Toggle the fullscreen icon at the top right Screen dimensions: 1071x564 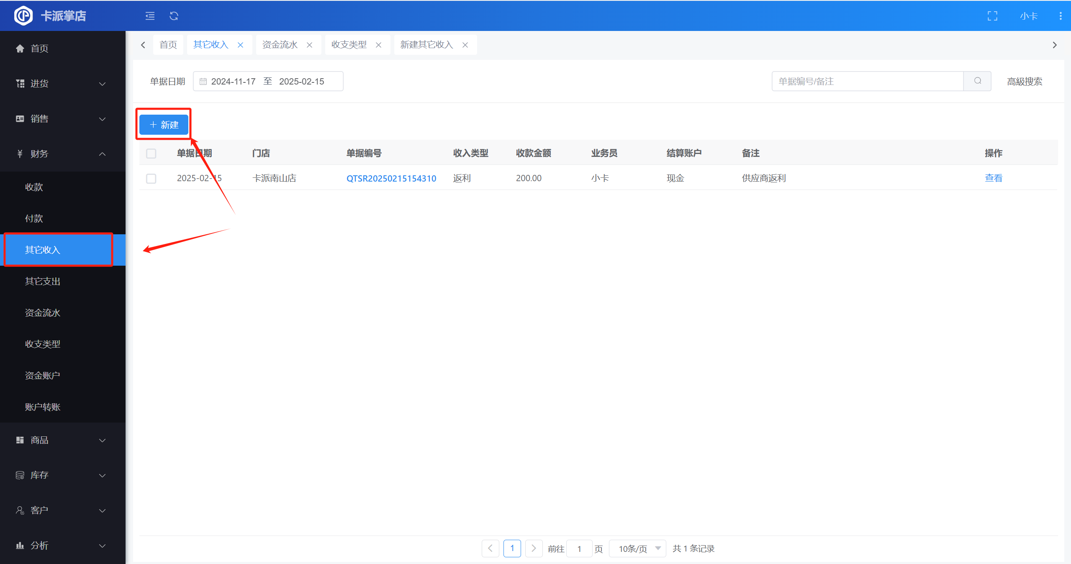[992, 16]
